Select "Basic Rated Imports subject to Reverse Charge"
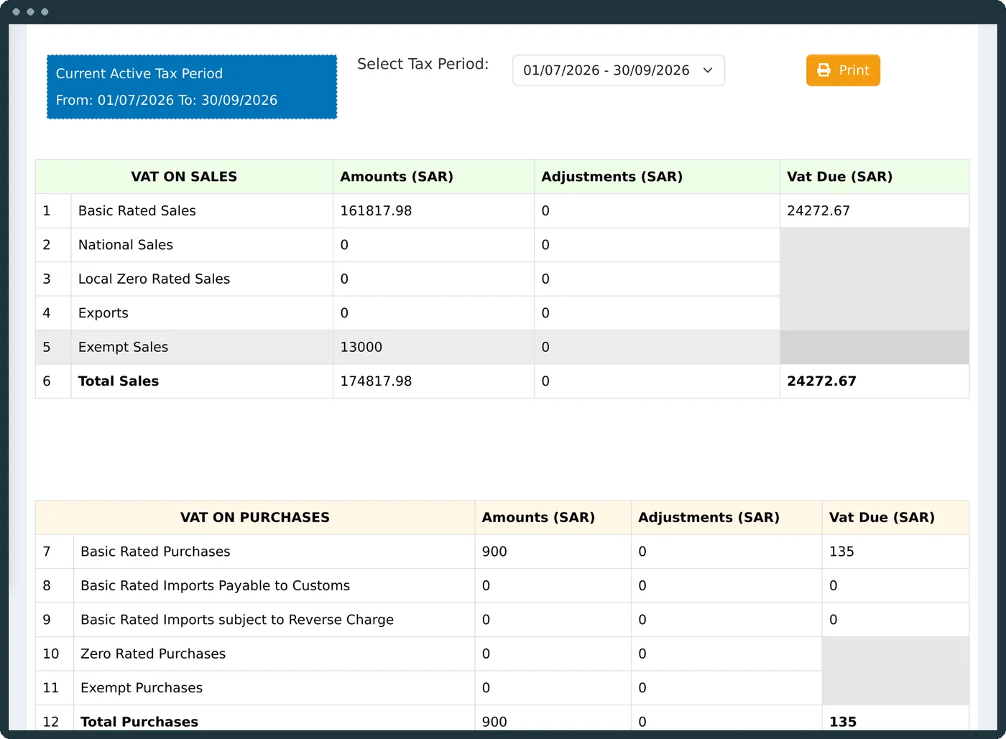The image size is (1006, 739). 237,620
